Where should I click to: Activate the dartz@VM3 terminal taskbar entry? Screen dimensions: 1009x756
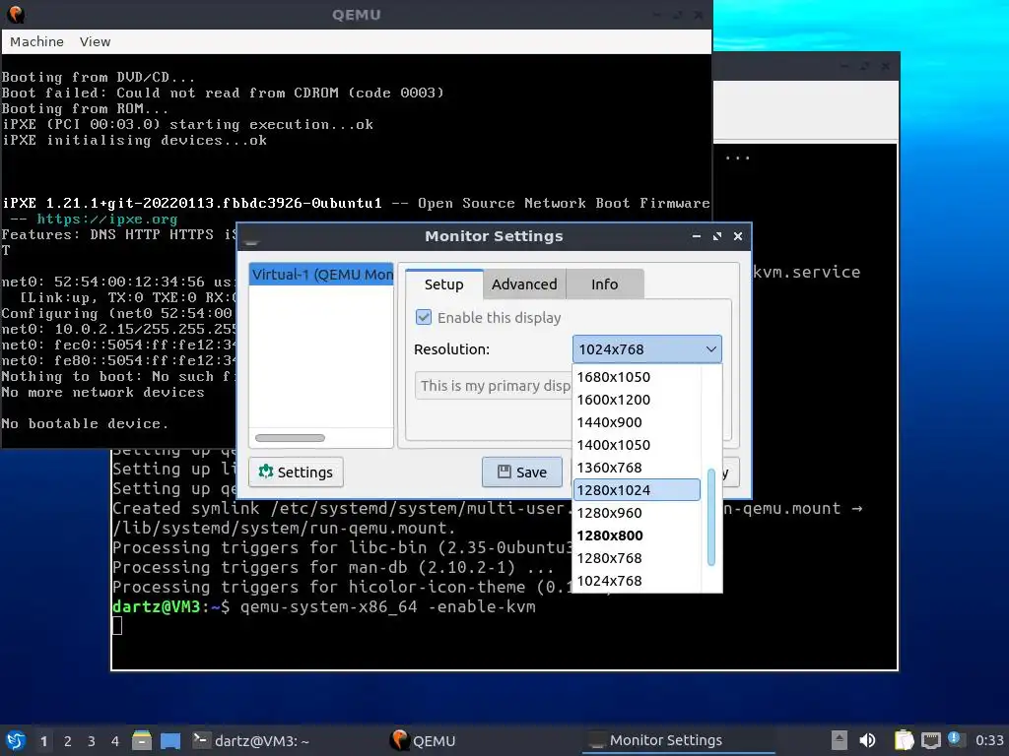click(x=251, y=740)
